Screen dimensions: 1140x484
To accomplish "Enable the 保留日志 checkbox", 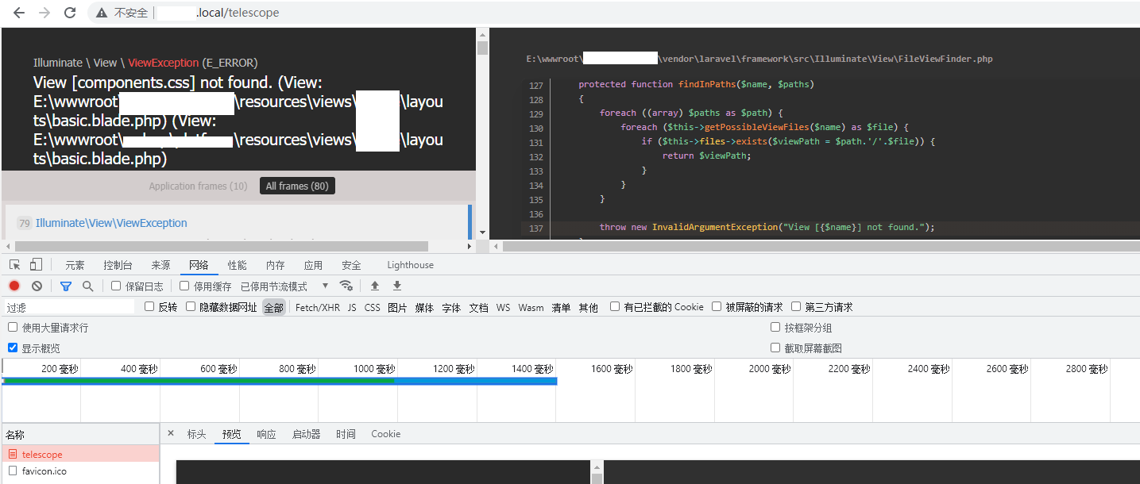I will [117, 286].
